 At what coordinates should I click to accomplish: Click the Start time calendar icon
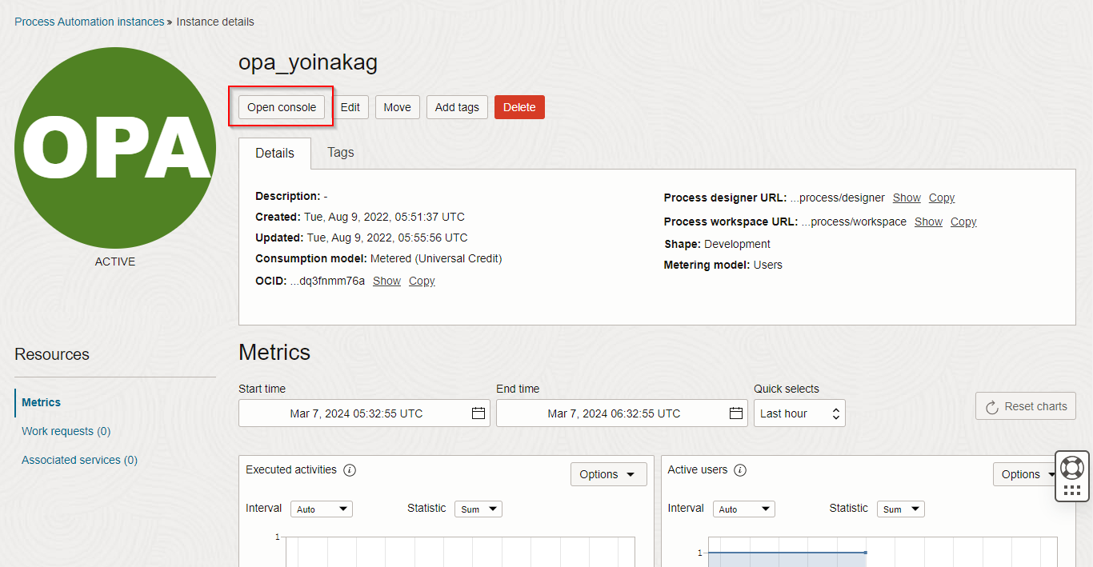pos(478,413)
